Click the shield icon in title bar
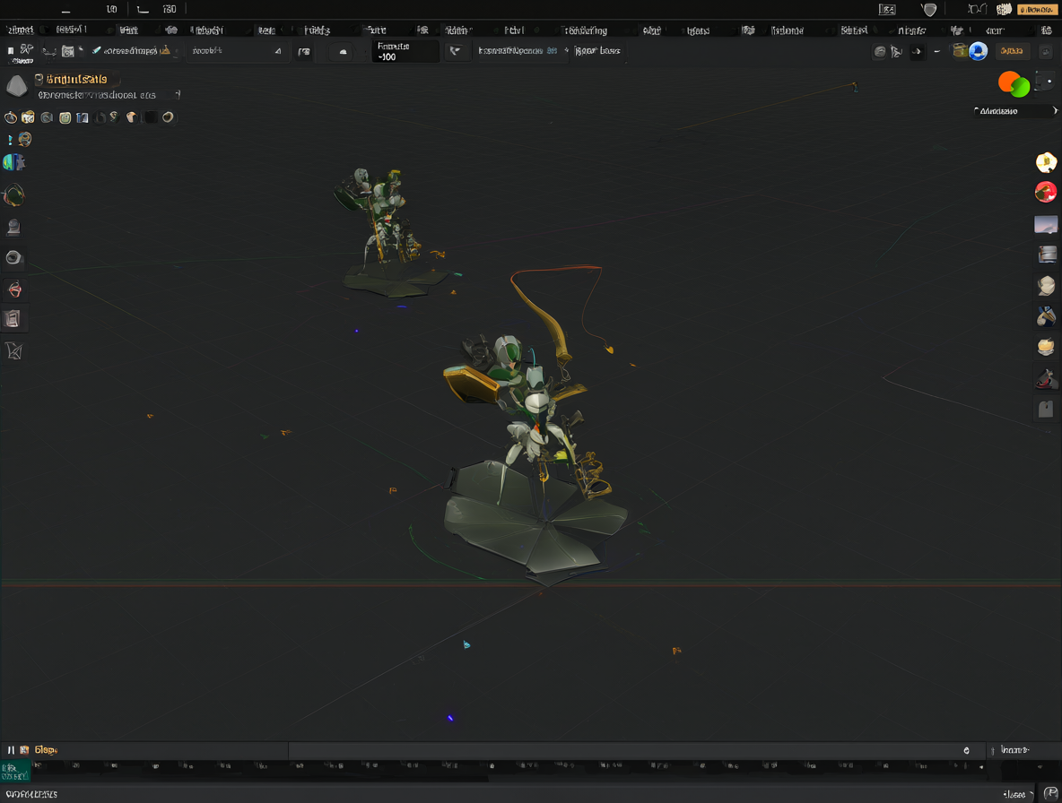 pyautogui.click(x=929, y=10)
